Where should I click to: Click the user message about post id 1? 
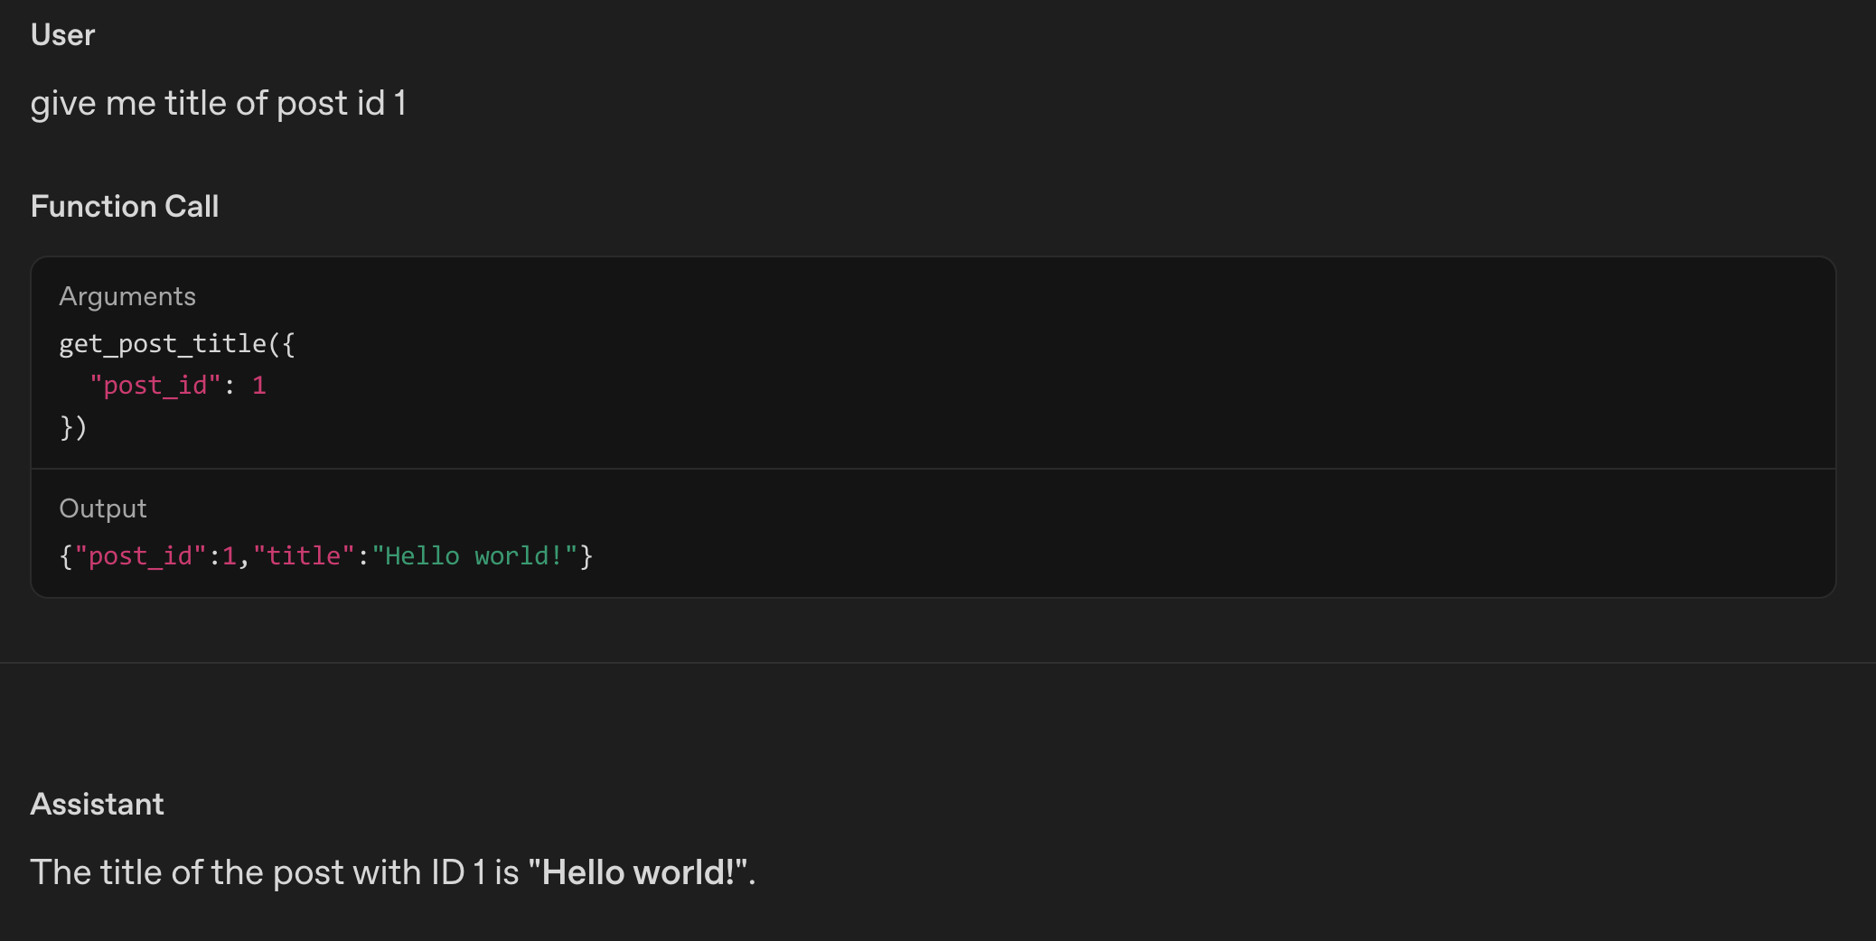pyautogui.click(x=218, y=103)
